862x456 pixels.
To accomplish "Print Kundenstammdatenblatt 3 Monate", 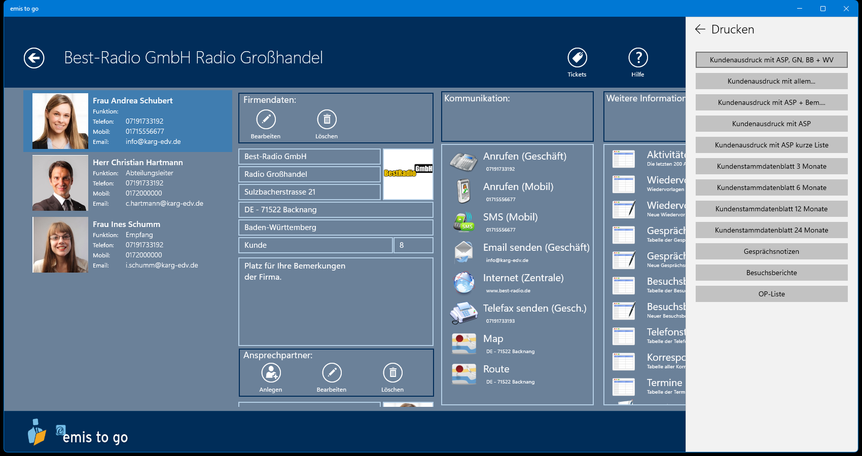I will click(x=772, y=166).
